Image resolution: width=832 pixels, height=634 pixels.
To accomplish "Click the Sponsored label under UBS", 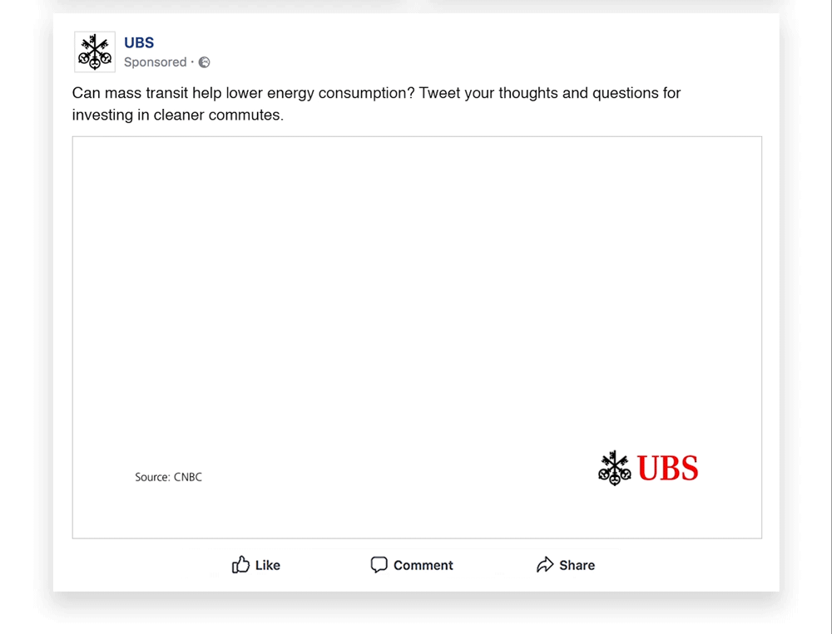I will click(155, 62).
